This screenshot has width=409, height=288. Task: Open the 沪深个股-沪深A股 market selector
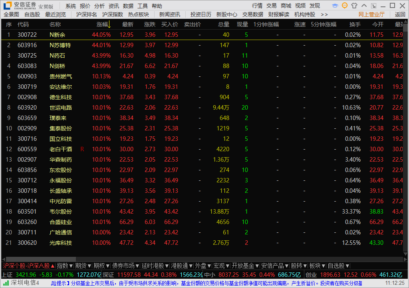click(x=28, y=266)
